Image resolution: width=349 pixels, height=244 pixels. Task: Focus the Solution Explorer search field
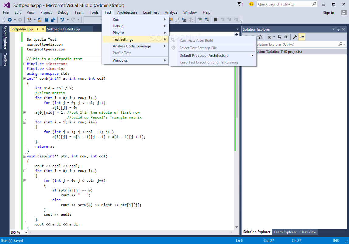(x=296, y=44)
